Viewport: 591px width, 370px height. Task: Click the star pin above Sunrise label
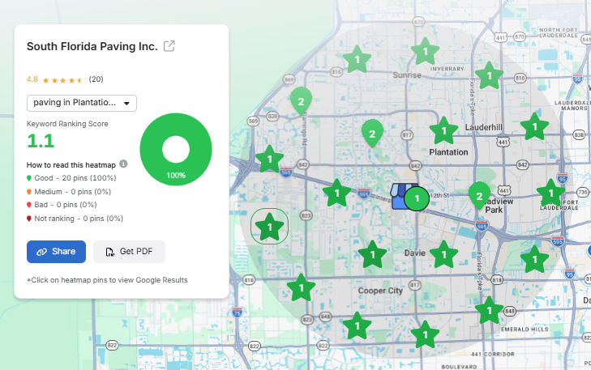coord(425,51)
